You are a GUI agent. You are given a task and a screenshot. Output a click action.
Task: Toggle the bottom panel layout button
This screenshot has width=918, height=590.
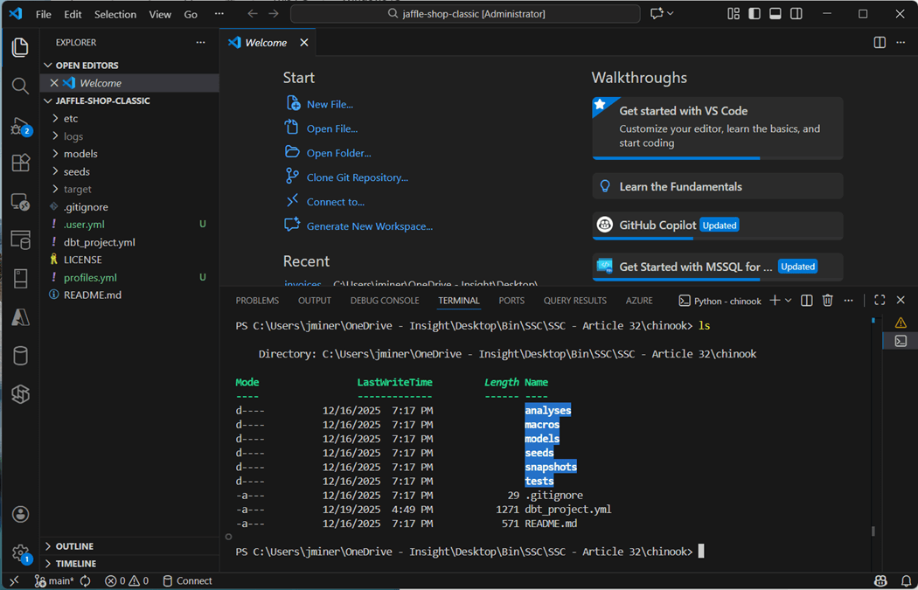tap(775, 14)
